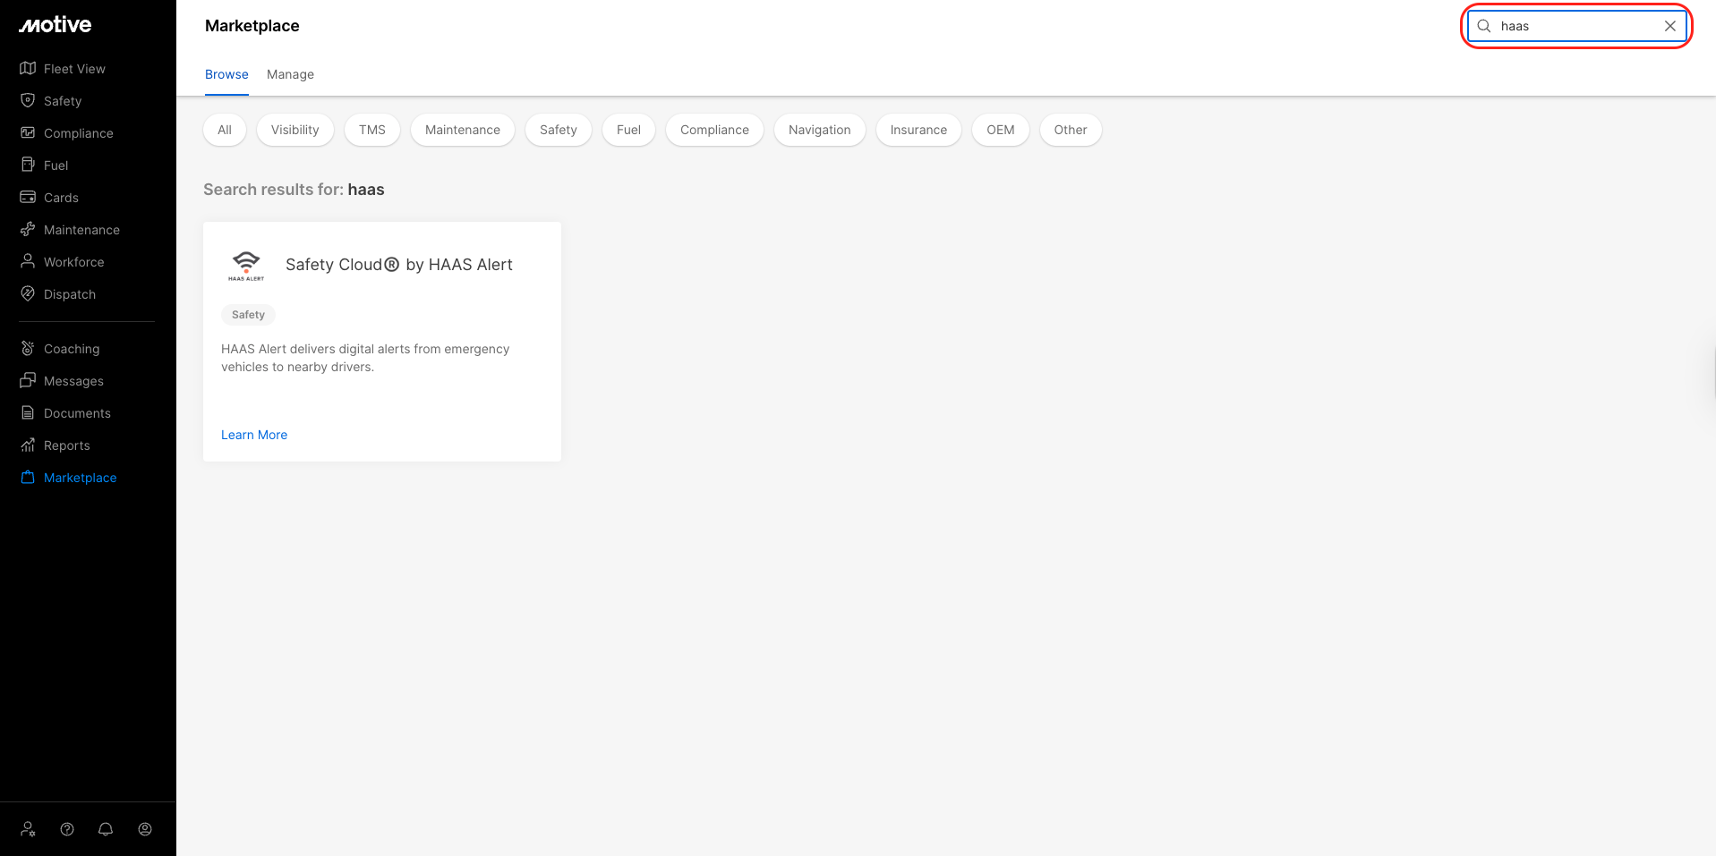
Task: Click the HAAS Alert card description text
Action: point(365,358)
